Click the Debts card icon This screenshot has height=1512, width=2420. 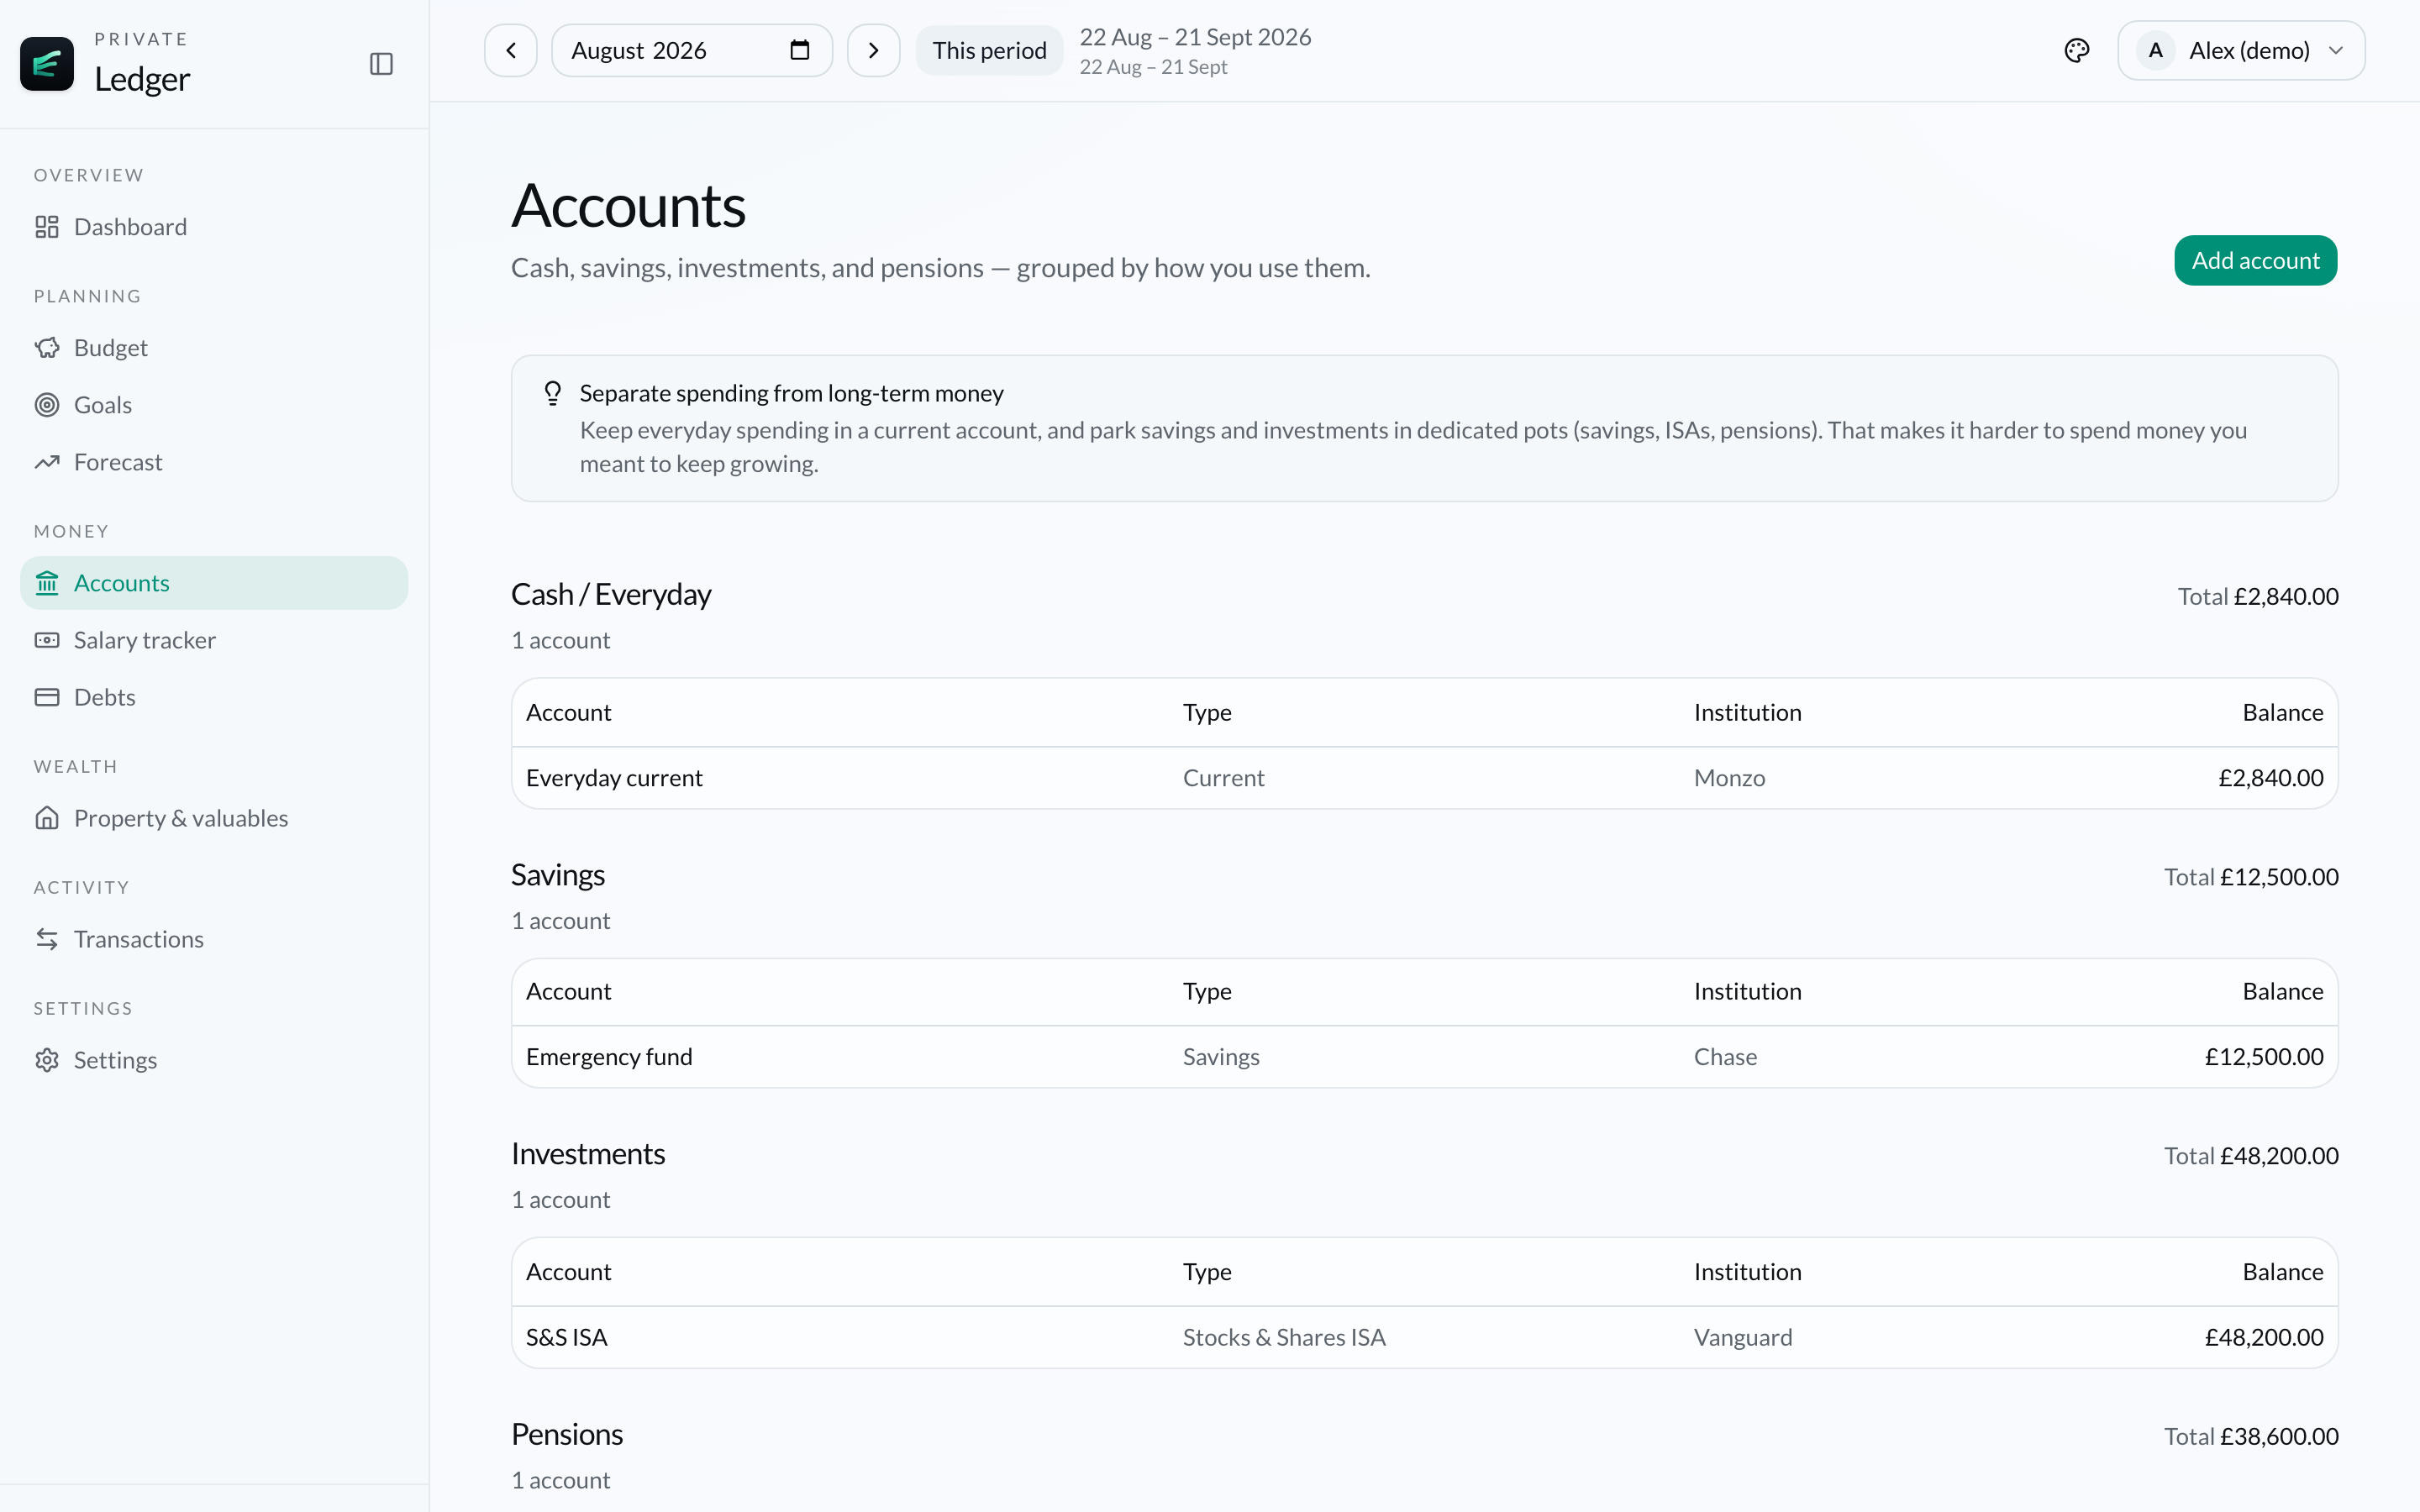coord(47,697)
